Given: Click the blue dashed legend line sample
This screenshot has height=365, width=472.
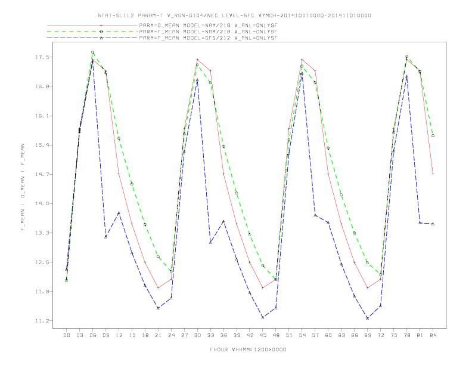Looking at the screenshot, I should click(x=92, y=38).
